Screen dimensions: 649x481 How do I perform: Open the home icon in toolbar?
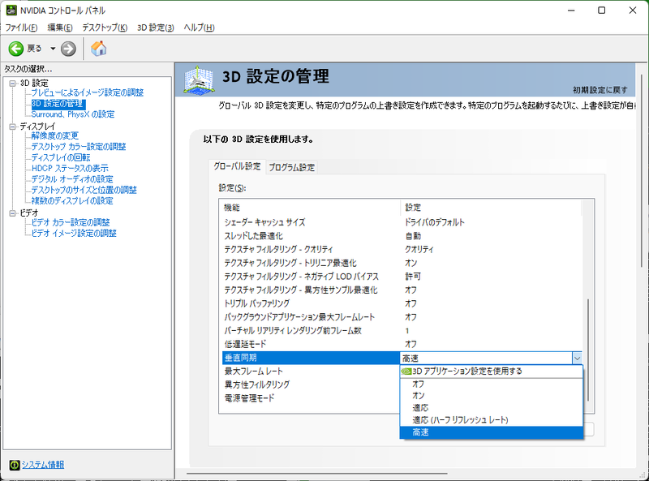tap(99, 49)
